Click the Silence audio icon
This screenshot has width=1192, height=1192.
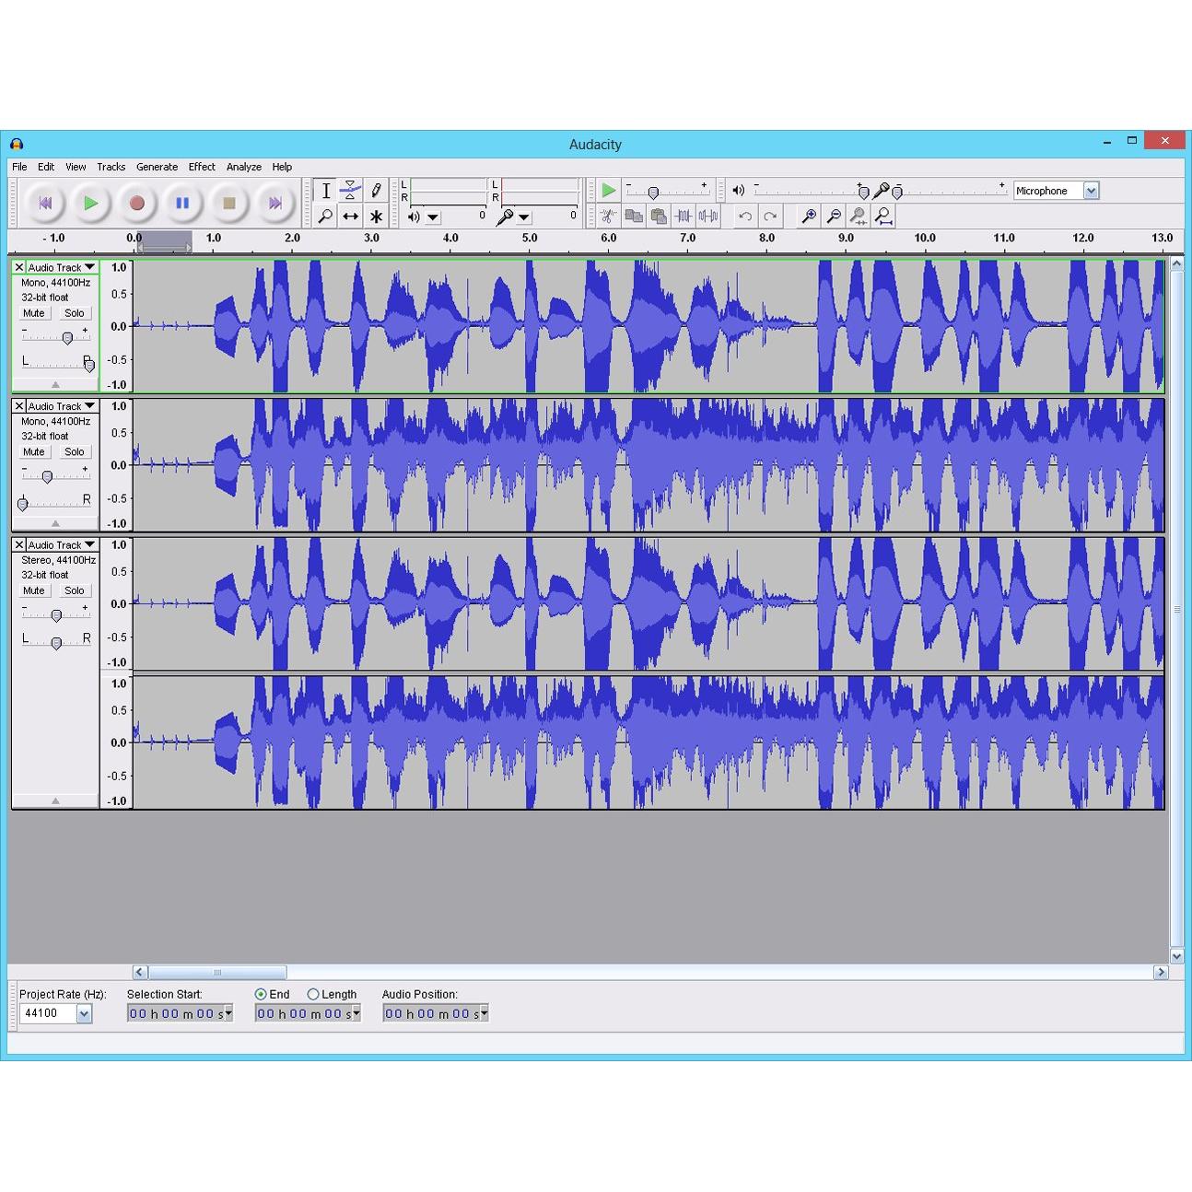click(708, 216)
